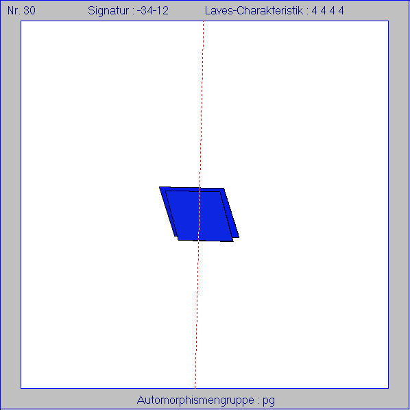Click the "Signatur : -34-12" text

pos(128,11)
